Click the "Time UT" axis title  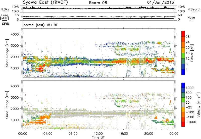click(98, 137)
